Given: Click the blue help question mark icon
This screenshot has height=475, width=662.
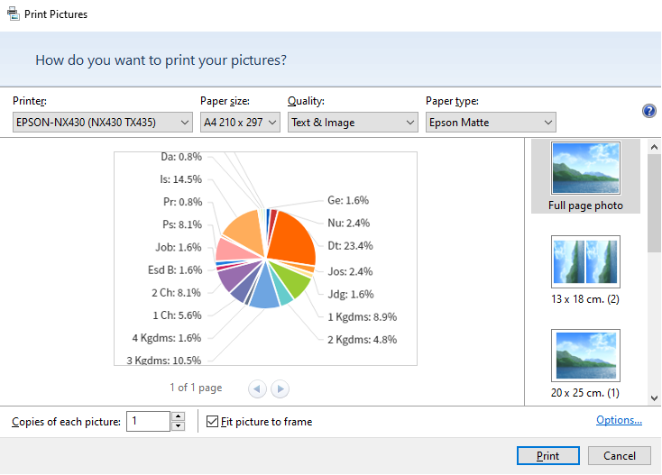Looking at the screenshot, I should (x=648, y=111).
